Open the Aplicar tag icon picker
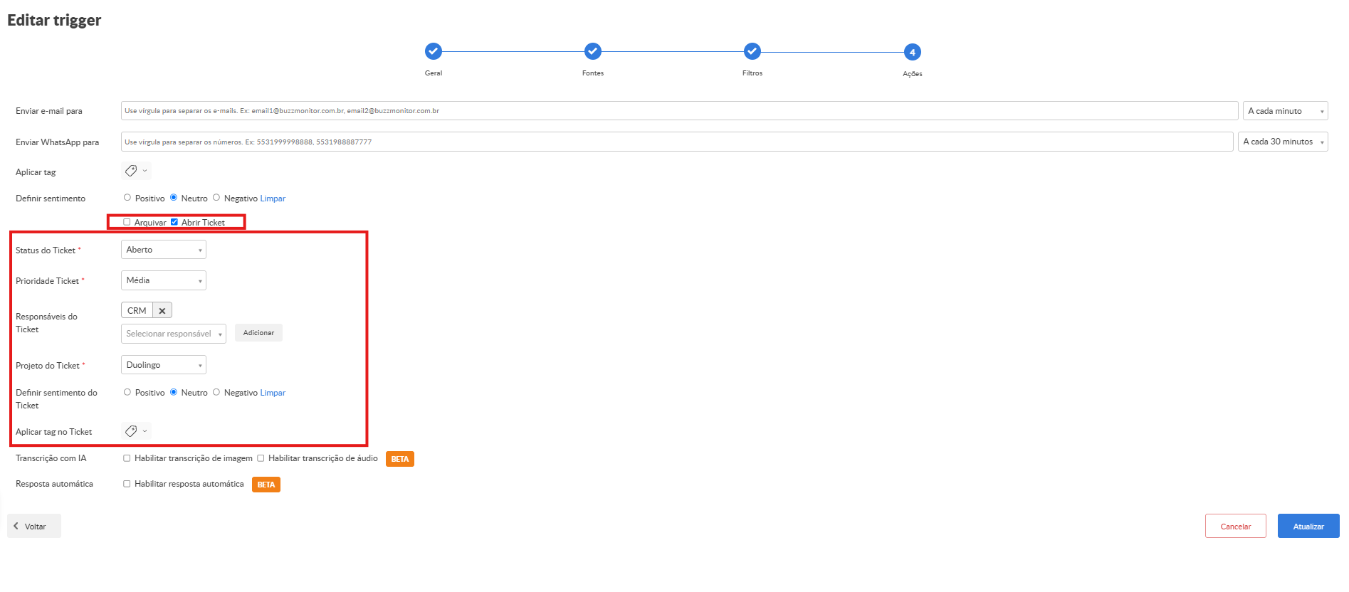 coord(136,171)
